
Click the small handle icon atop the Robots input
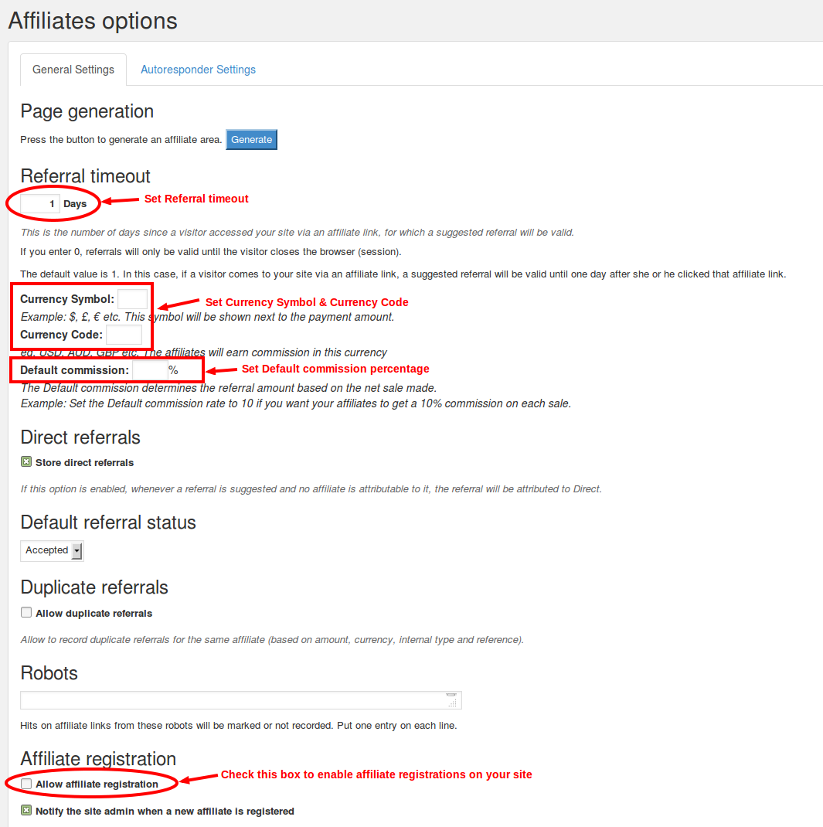click(451, 693)
